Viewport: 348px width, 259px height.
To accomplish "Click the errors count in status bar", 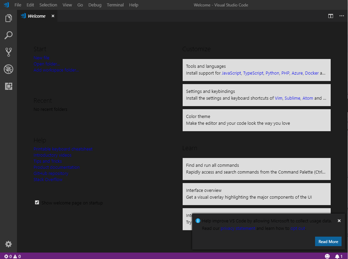I will [8, 256].
